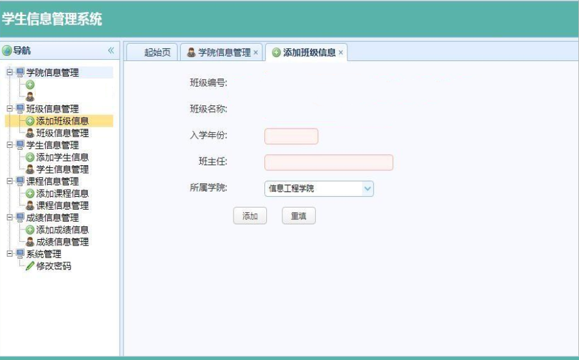This screenshot has height=360, width=579.
Task: Click person icon of 学生信息管理 child item
Action: coord(30,170)
